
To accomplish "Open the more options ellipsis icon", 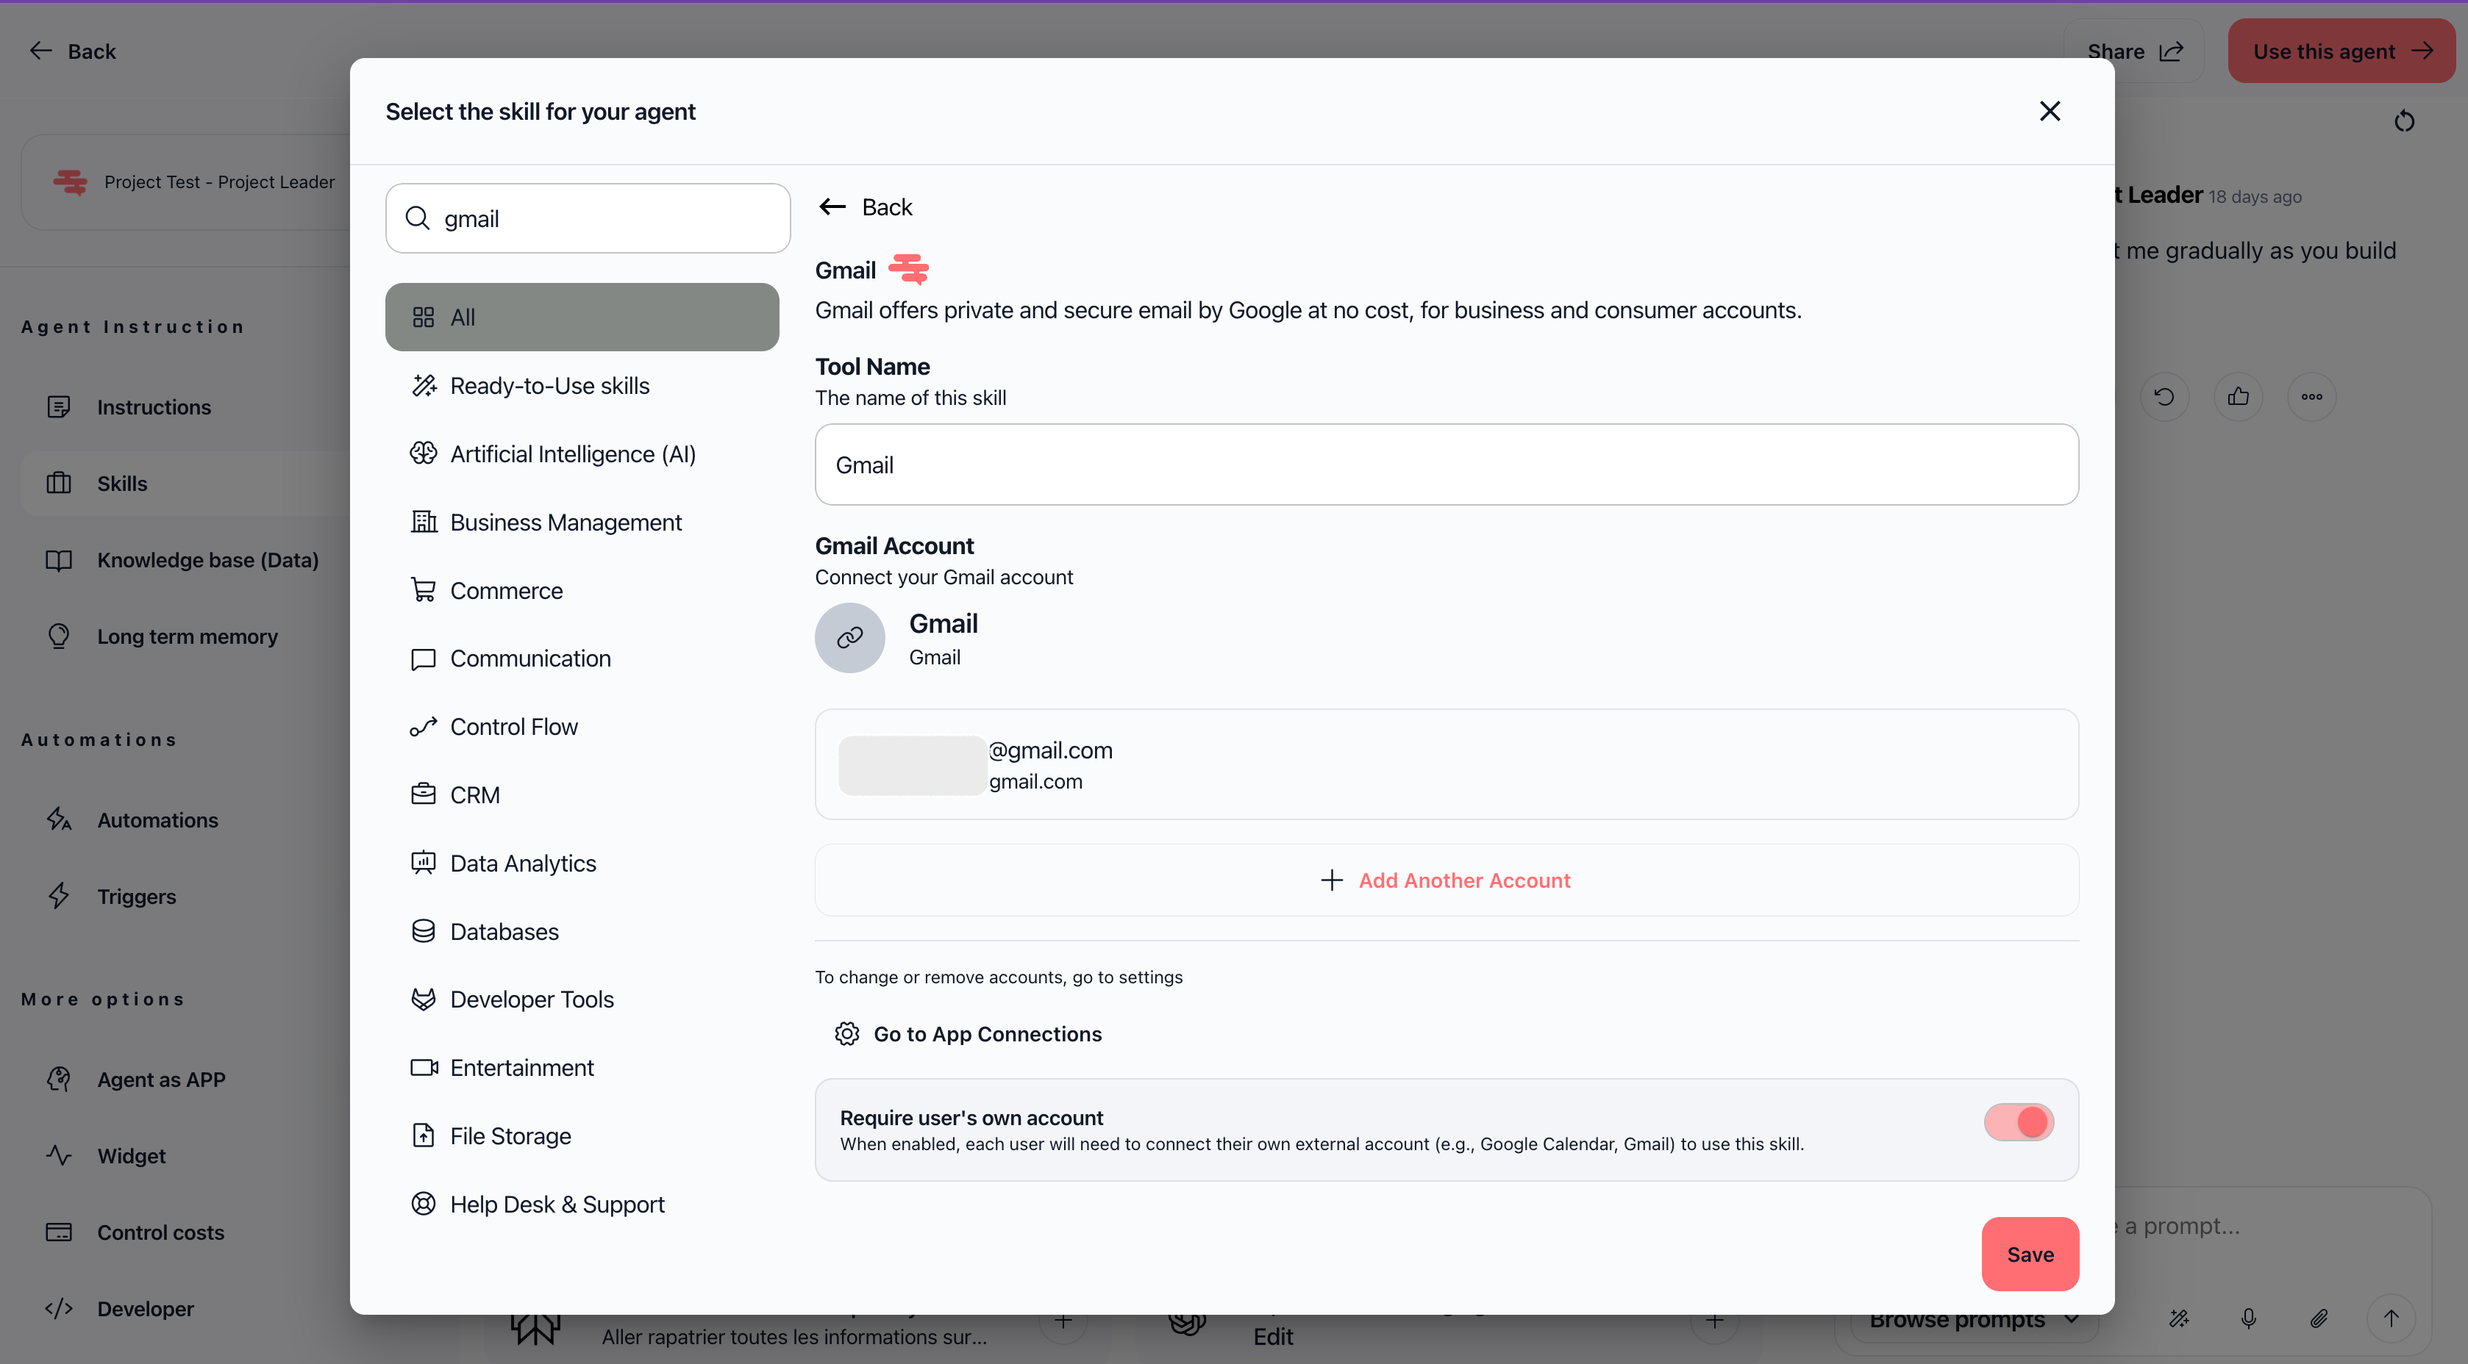I will point(2312,396).
